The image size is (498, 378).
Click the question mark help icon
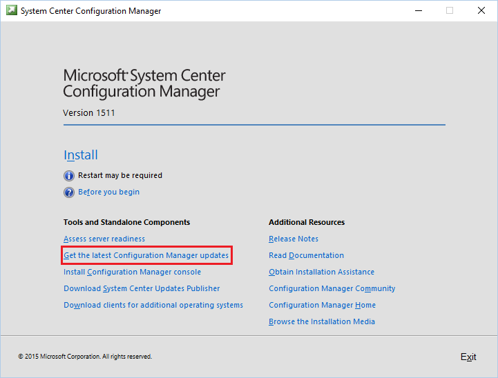(x=69, y=192)
